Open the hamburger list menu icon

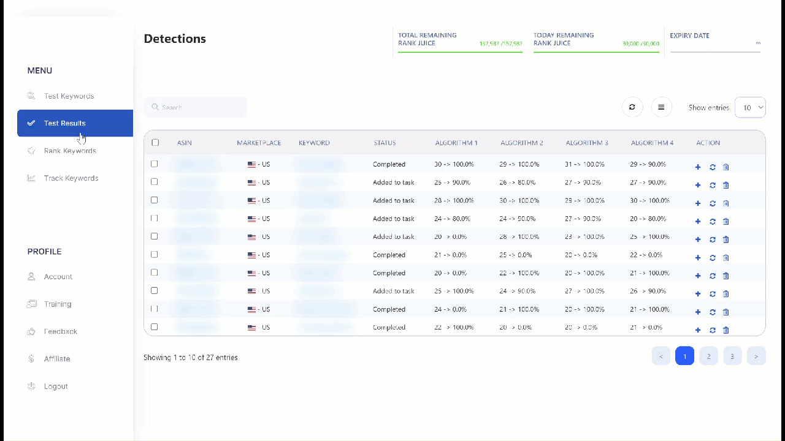(x=661, y=107)
